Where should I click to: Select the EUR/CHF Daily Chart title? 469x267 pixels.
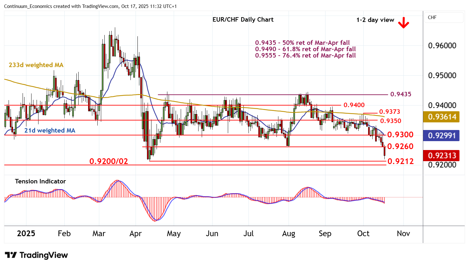click(243, 19)
